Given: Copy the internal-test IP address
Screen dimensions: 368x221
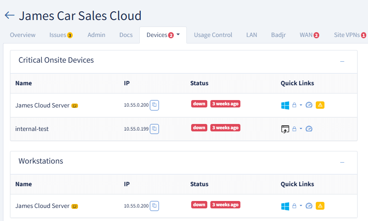Looking at the screenshot, I should [x=154, y=129].
